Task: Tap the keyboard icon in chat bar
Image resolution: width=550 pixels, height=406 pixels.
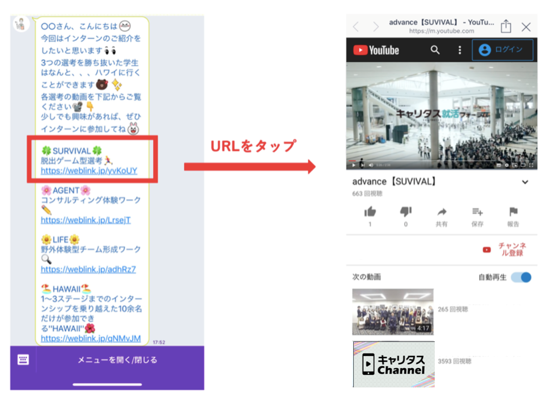Action: point(23,360)
